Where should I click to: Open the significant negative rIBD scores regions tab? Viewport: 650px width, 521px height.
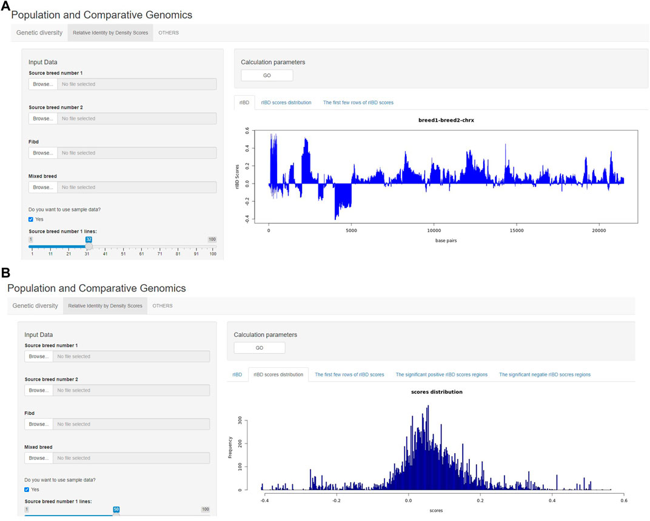coord(544,374)
